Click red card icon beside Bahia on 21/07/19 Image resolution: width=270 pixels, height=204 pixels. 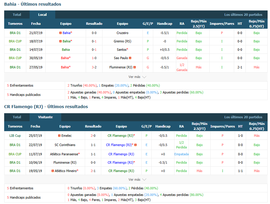[x=60, y=33]
